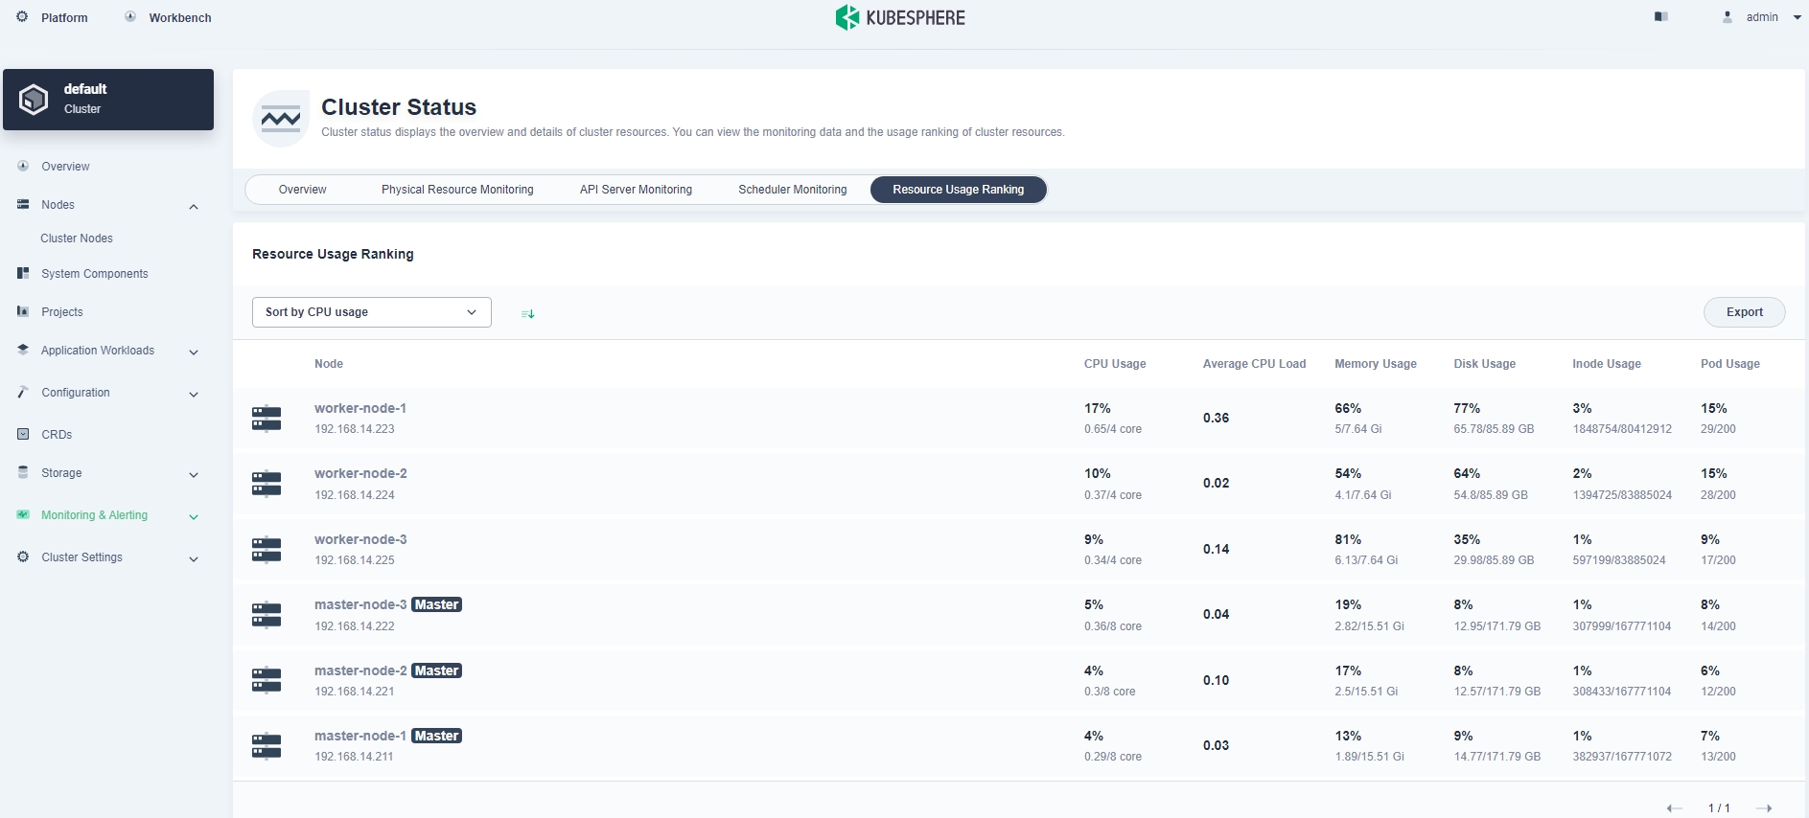Image resolution: width=1809 pixels, height=818 pixels.
Task: Switch to Physical Resource Monitoring tab
Action: click(x=457, y=190)
